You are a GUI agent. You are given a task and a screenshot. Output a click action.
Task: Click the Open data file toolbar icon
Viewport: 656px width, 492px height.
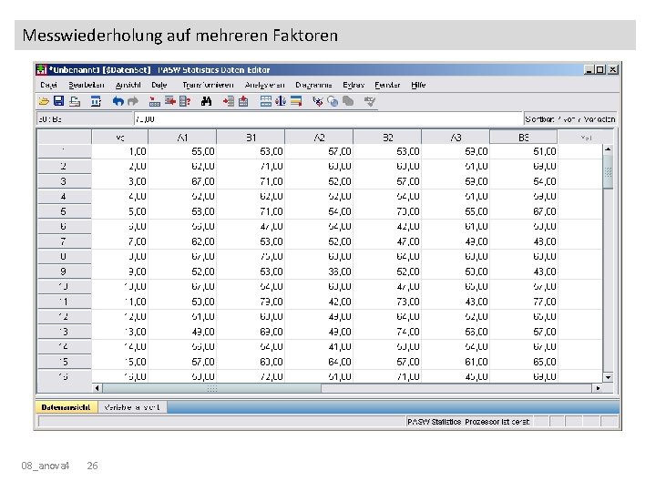point(44,101)
